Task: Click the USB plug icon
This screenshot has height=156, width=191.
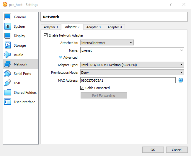Action: click(x=8, y=83)
